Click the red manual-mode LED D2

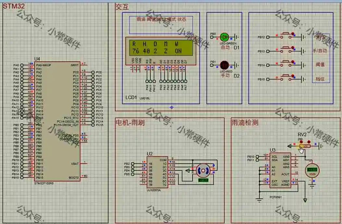pos(224,65)
